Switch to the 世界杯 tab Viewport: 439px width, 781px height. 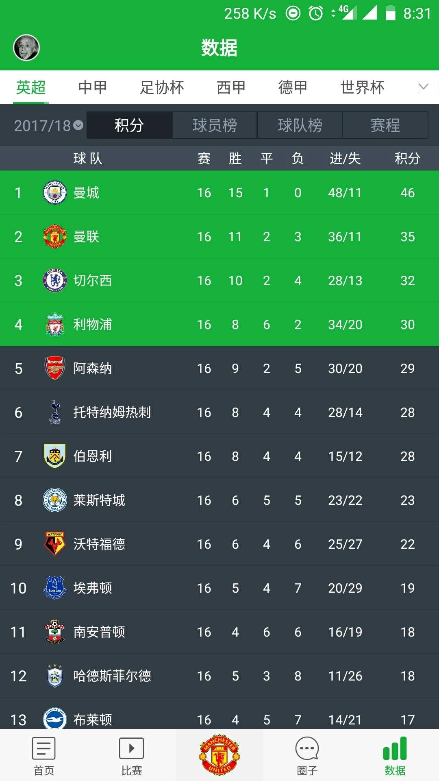(362, 87)
